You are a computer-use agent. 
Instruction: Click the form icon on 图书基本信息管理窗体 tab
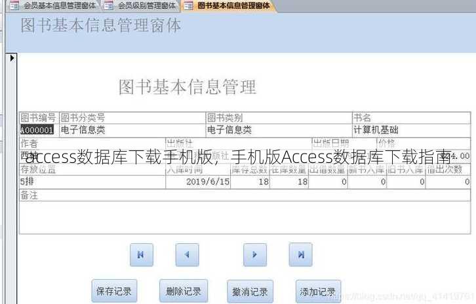(x=189, y=5)
